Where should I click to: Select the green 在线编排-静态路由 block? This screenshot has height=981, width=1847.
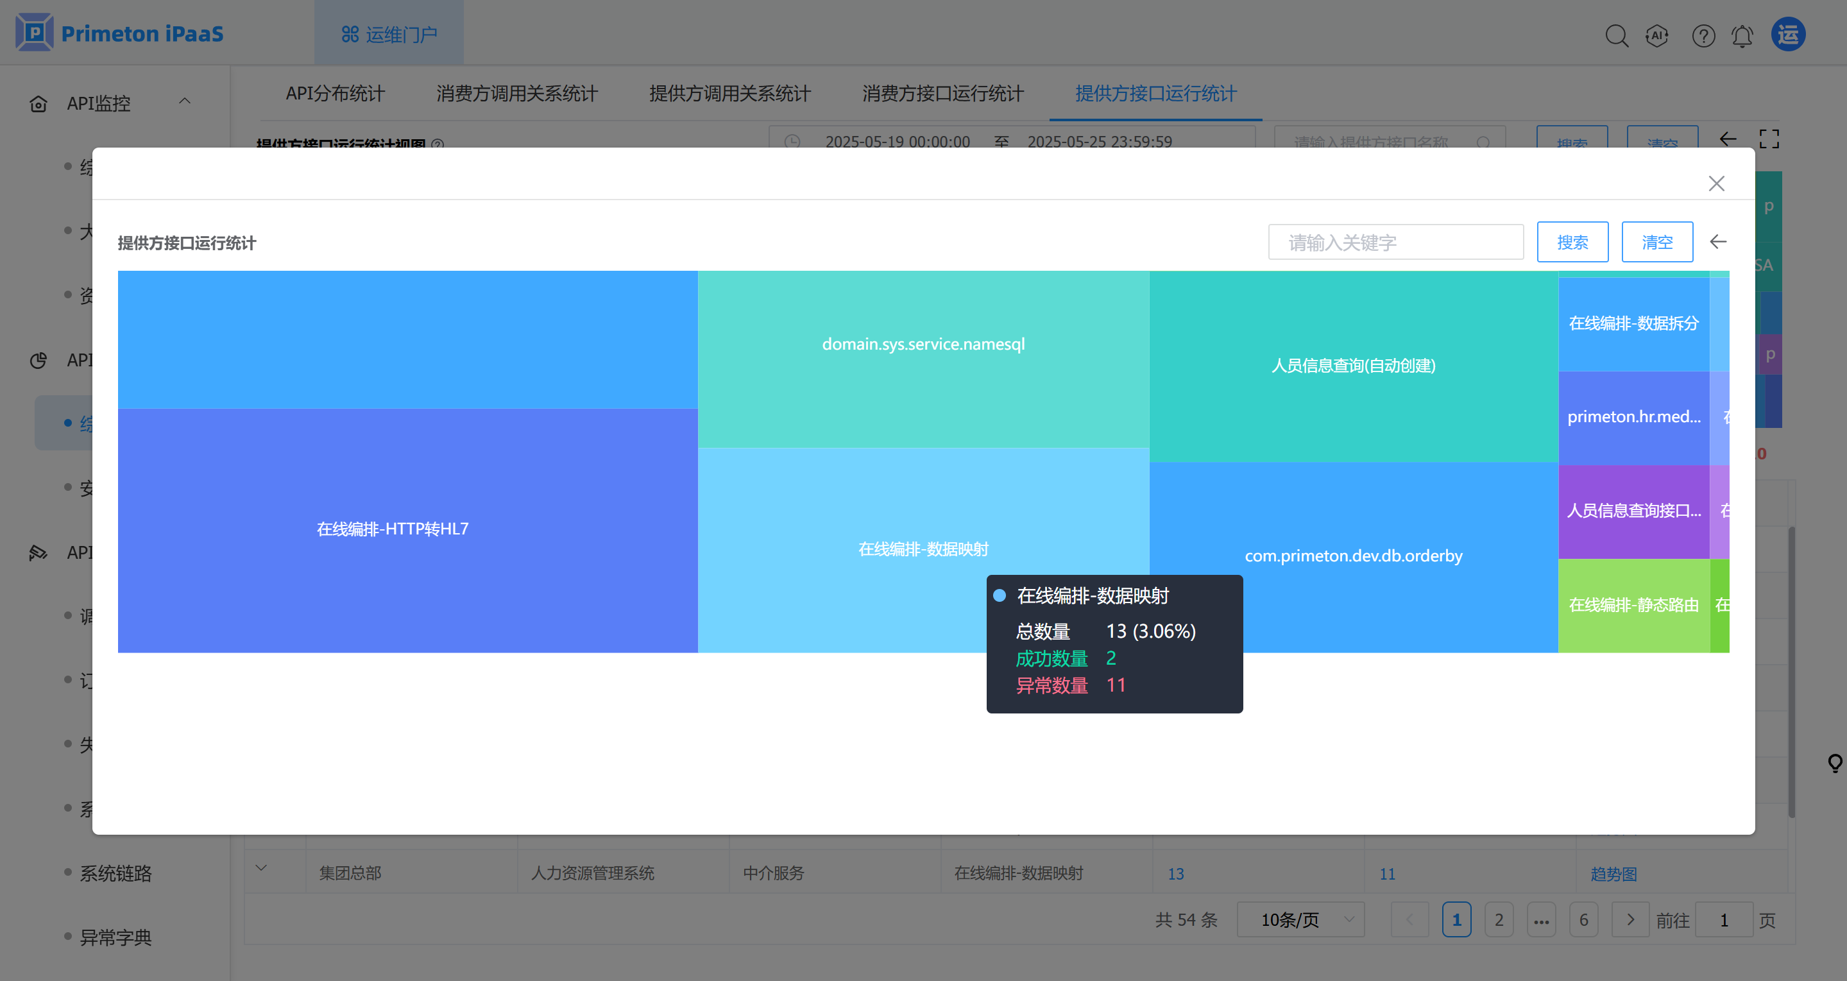(1633, 605)
